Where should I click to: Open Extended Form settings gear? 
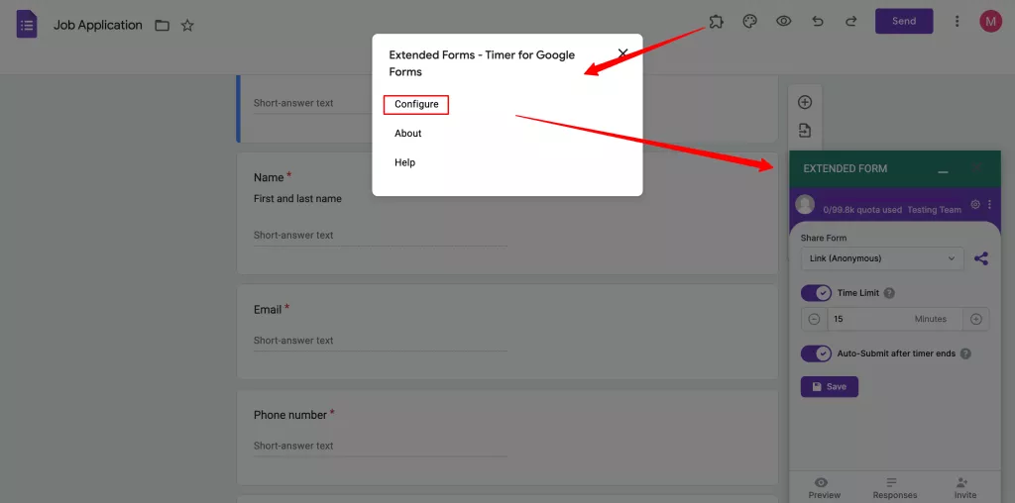[975, 205]
